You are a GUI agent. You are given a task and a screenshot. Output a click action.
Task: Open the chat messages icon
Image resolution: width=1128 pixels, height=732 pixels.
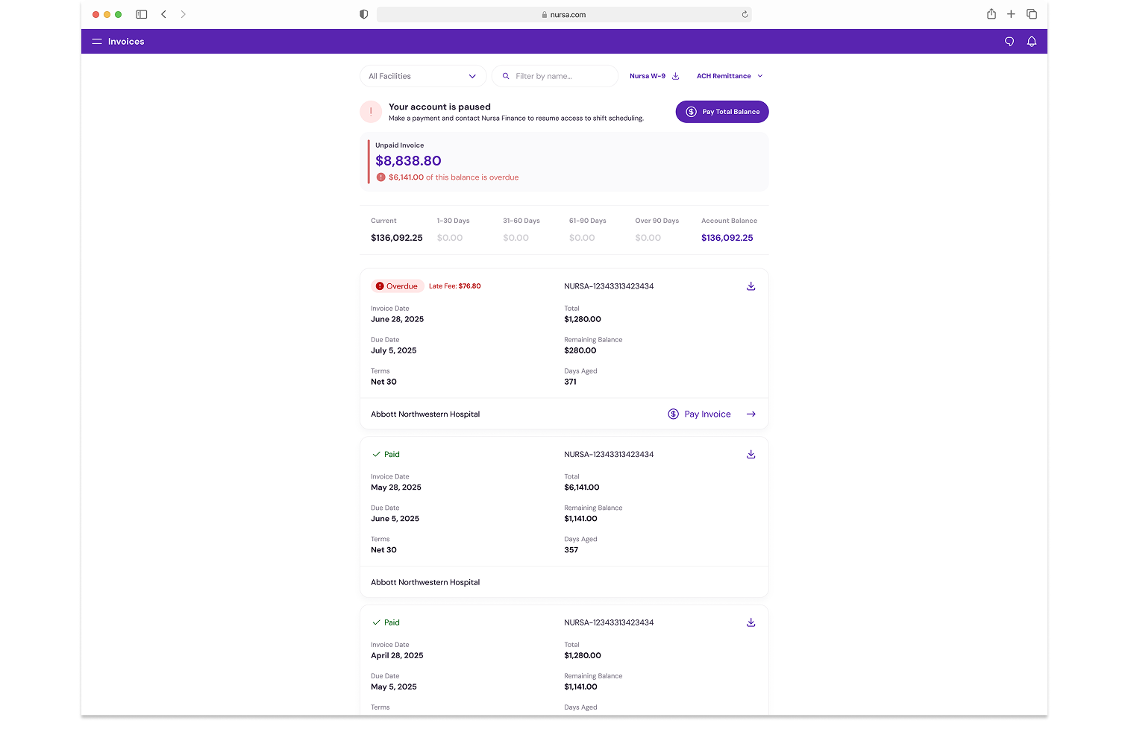click(1009, 42)
